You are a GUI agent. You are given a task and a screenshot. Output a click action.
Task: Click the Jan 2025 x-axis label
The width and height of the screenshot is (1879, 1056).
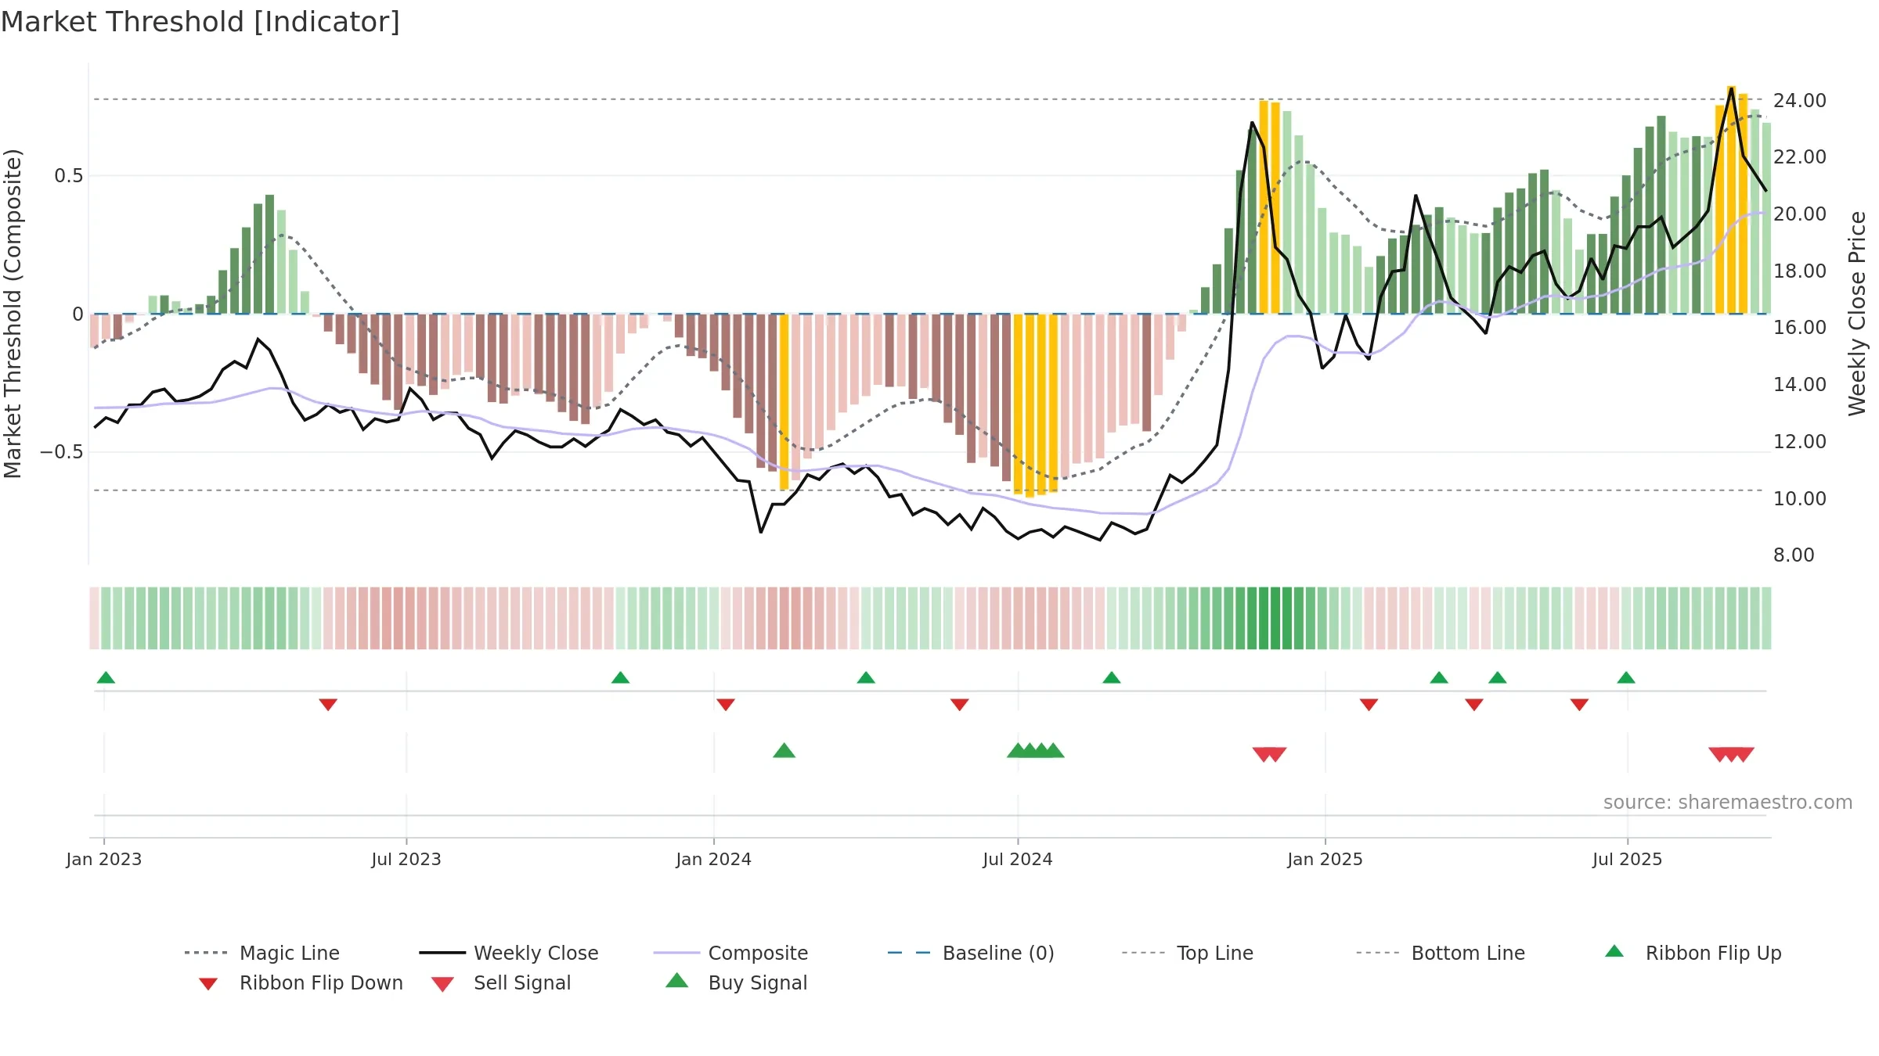point(1325,859)
